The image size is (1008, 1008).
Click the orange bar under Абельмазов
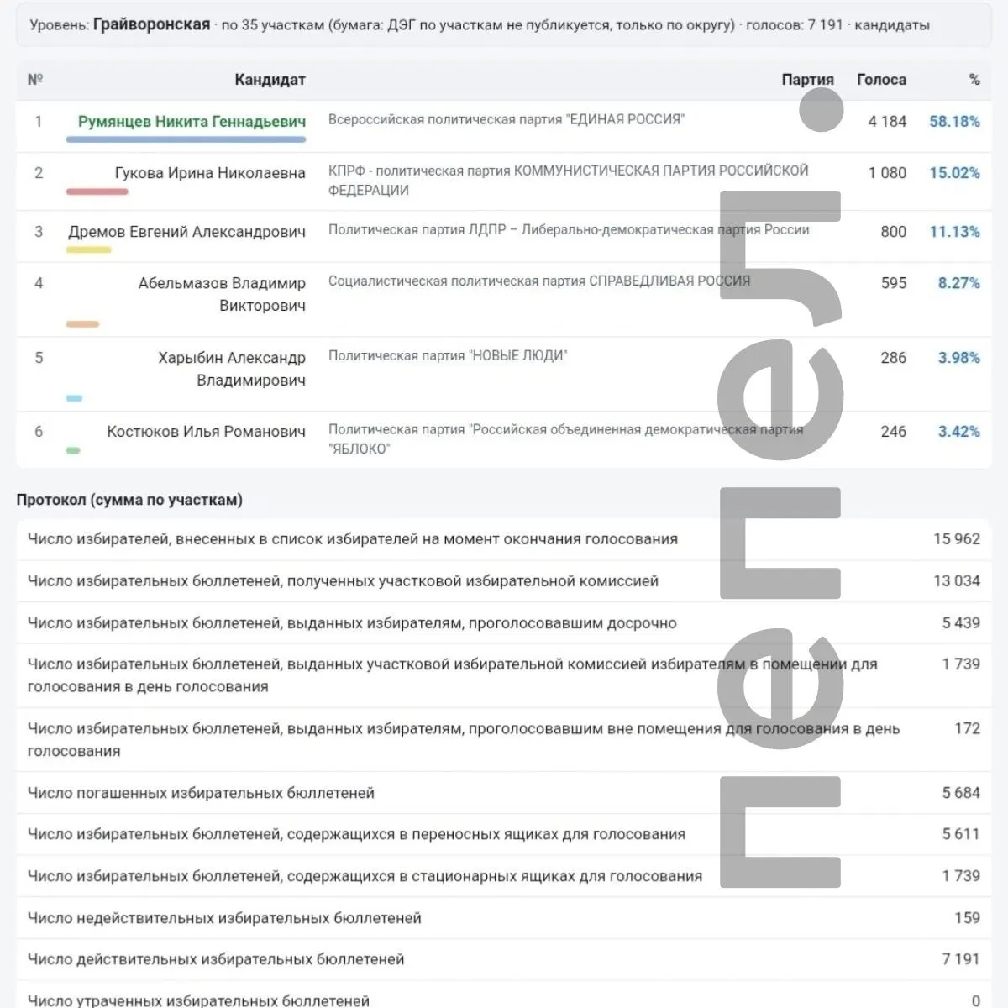tap(82, 324)
